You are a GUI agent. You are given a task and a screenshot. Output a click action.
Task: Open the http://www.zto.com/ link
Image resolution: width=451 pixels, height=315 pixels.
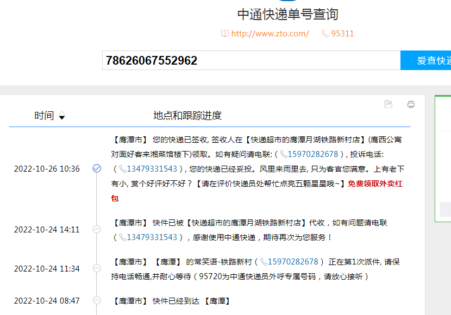pos(270,34)
